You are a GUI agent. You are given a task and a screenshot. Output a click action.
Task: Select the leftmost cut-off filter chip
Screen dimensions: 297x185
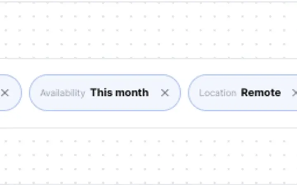11,92
